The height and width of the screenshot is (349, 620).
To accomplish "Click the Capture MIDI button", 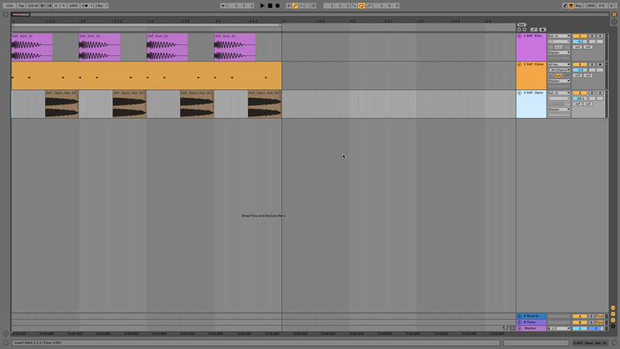I will pyautogui.click(x=307, y=5).
